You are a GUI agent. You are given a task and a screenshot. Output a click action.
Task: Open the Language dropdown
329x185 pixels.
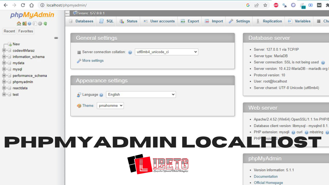[x=141, y=95]
